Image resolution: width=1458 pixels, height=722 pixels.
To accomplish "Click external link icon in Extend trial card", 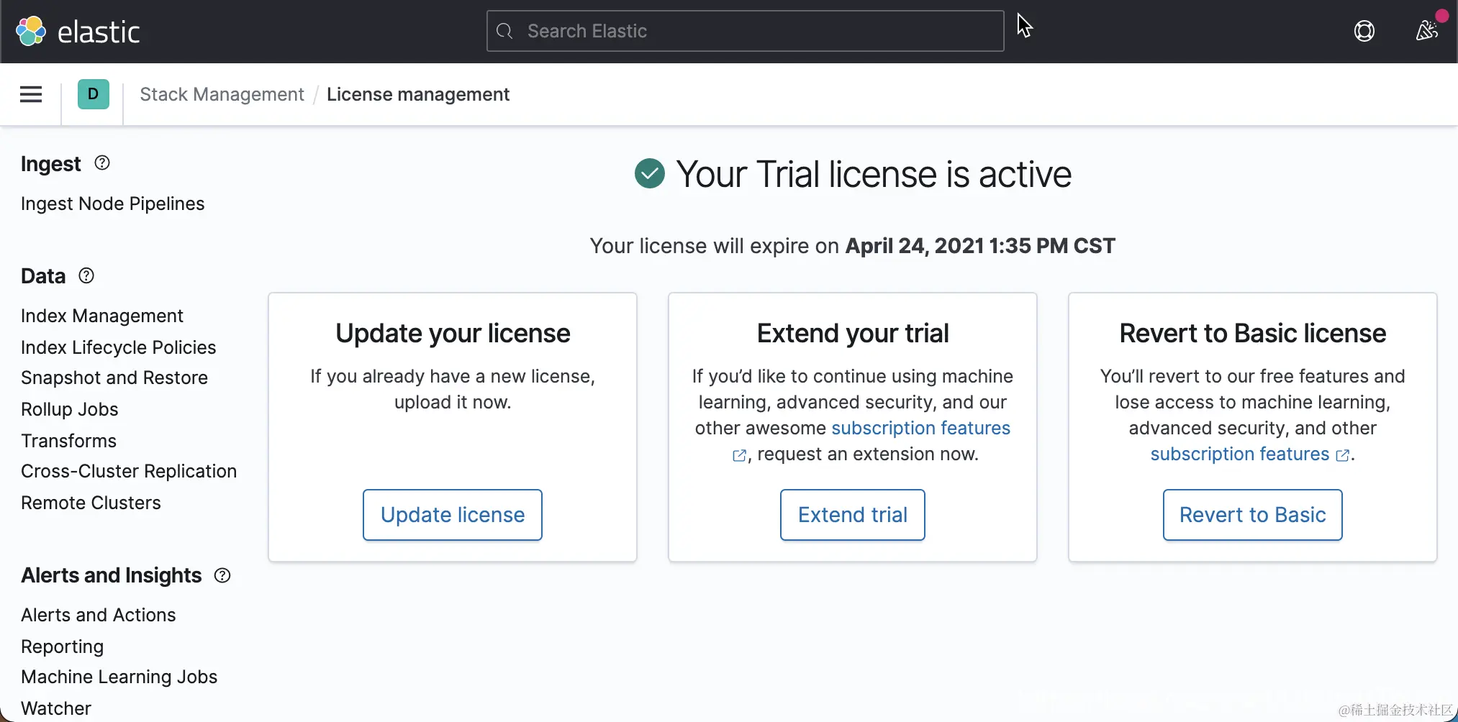I will click(x=739, y=455).
